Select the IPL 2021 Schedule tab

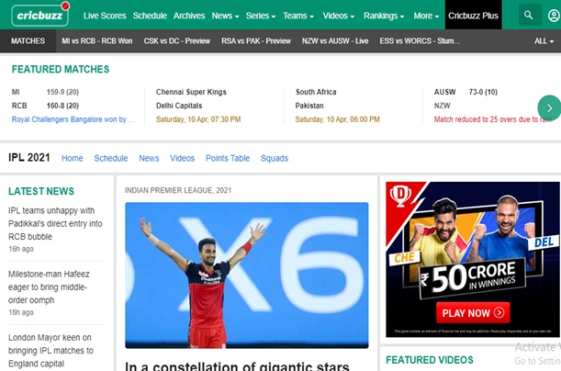[x=110, y=158]
